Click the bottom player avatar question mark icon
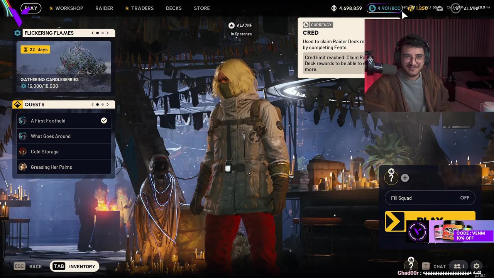 (x=411, y=266)
